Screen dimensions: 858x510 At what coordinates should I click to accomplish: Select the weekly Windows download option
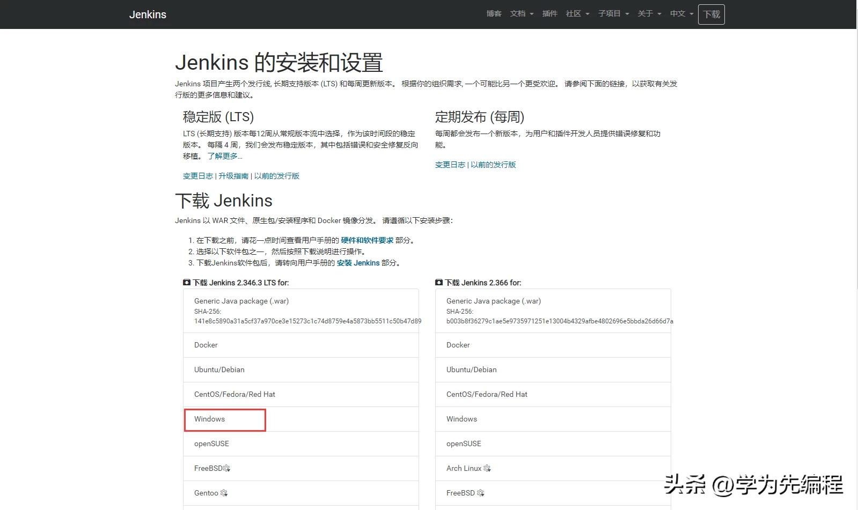tap(553, 419)
